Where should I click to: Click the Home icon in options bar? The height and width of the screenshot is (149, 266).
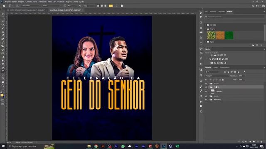[4, 6]
